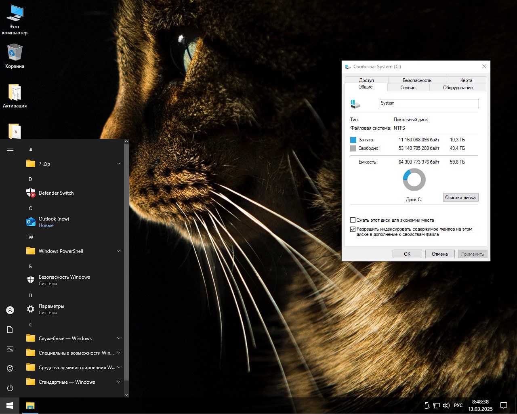Viewport: 517px width, 414px height.
Task: Click the USB safely remove tray icon
Action: click(427, 406)
